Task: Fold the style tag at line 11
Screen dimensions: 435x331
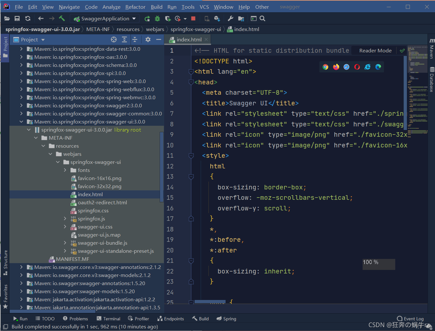Action: [191, 156]
